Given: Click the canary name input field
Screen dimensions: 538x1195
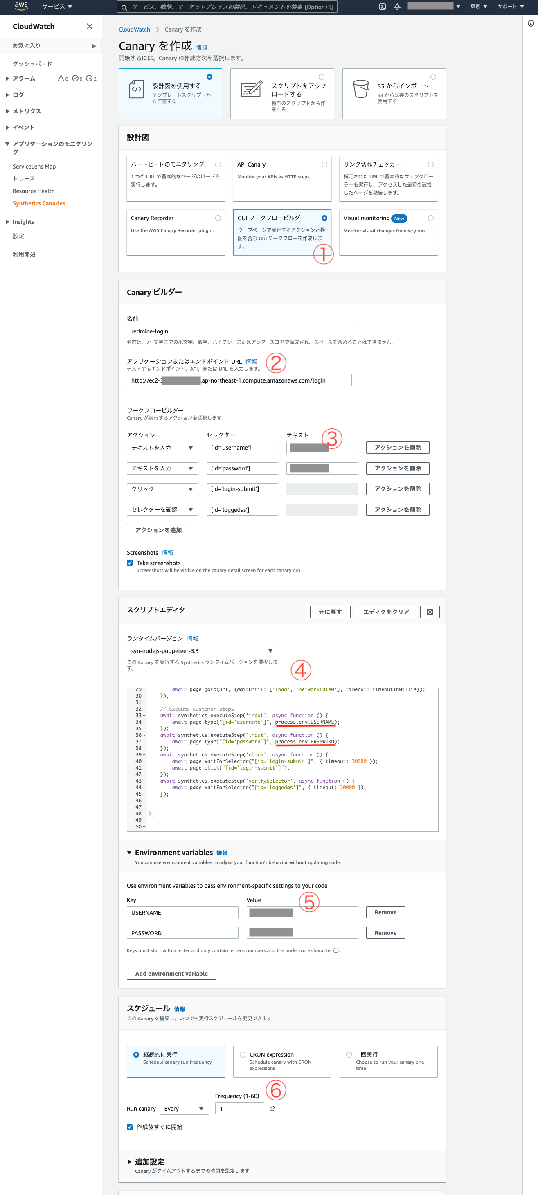Looking at the screenshot, I should tap(242, 331).
